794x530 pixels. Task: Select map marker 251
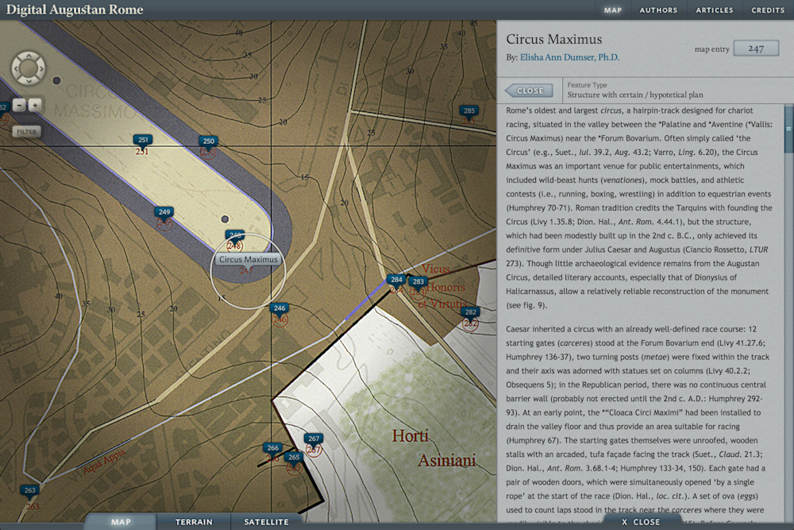pos(143,141)
